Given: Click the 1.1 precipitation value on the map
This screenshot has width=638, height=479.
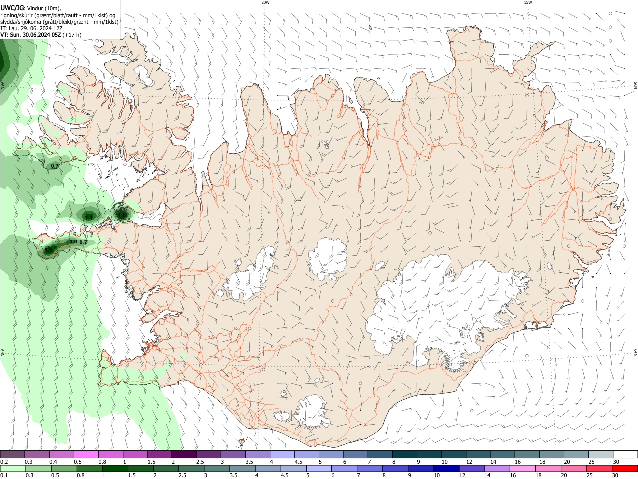Looking at the screenshot, I should [89, 217].
